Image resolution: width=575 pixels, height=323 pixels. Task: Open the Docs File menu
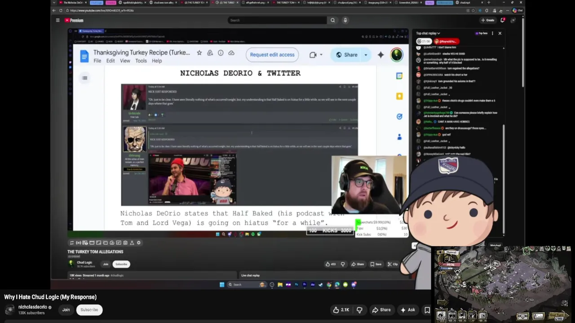pos(97,61)
